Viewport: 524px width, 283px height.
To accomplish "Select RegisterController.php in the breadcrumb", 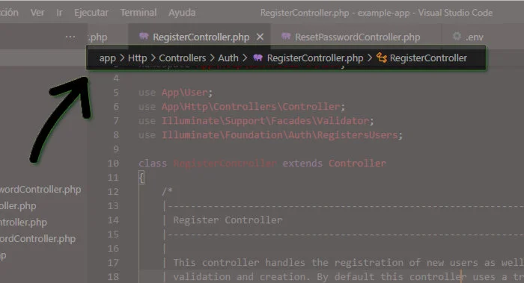I will (315, 58).
